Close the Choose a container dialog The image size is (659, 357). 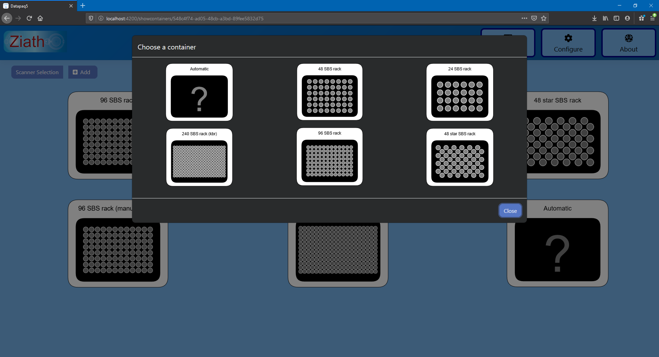pyautogui.click(x=510, y=211)
